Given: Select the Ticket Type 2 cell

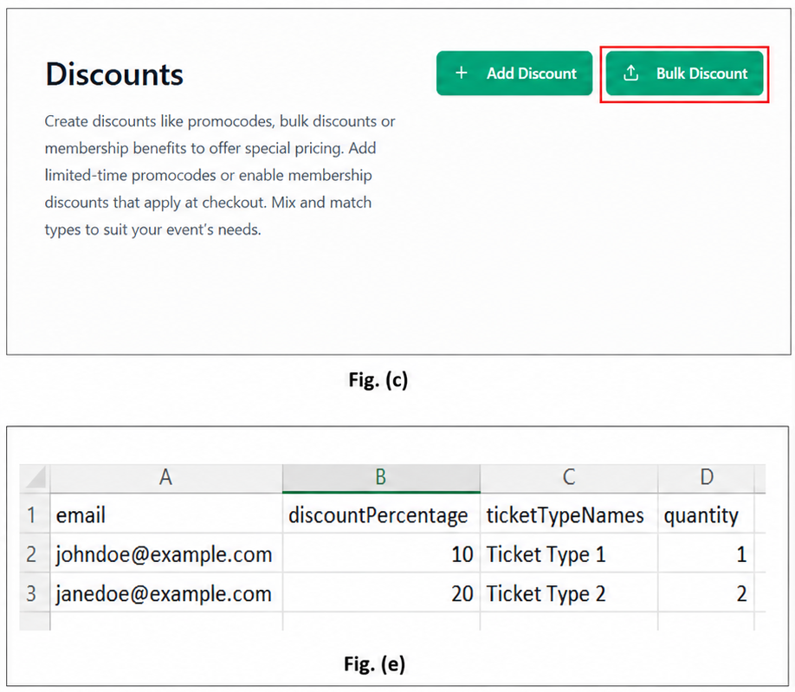Looking at the screenshot, I should 569,592.
